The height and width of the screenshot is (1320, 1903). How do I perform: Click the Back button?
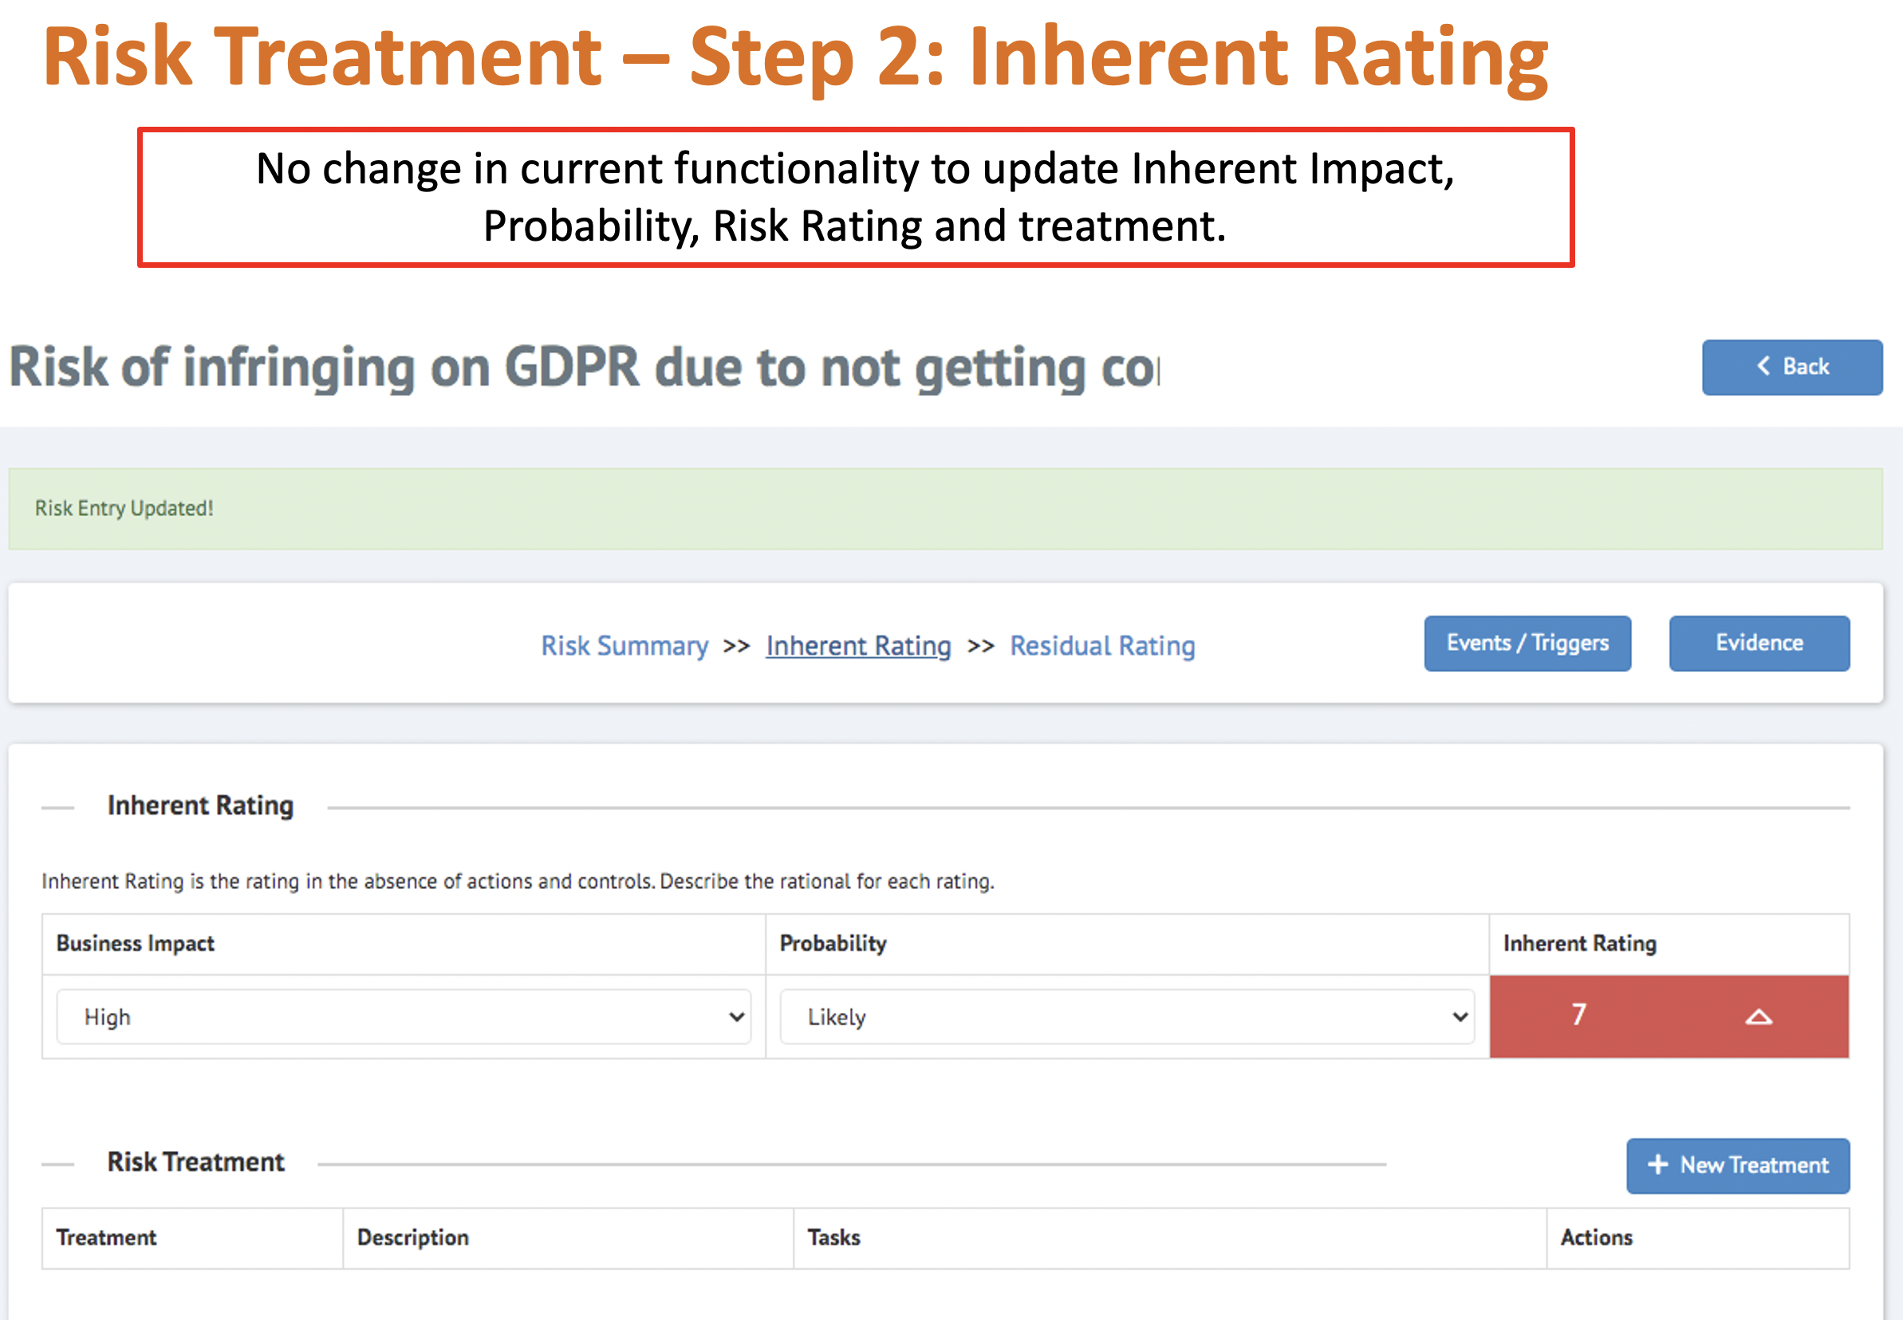pyautogui.click(x=1791, y=367)
